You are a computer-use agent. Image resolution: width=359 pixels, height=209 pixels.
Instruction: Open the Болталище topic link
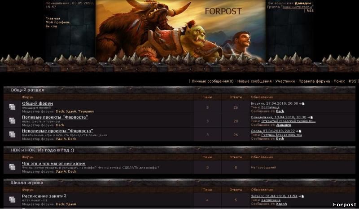point(270,107)
